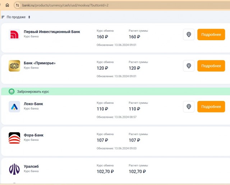This screenshot has width=230, height=185.
Task: Click the browser home icon
Action: pos(7,5)
